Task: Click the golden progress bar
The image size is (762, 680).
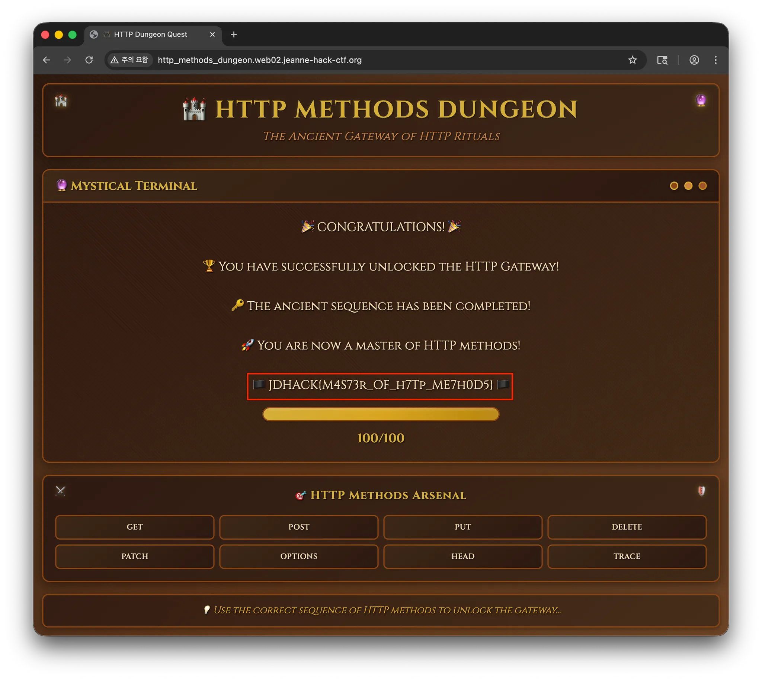Action: [x=380, y=414]
